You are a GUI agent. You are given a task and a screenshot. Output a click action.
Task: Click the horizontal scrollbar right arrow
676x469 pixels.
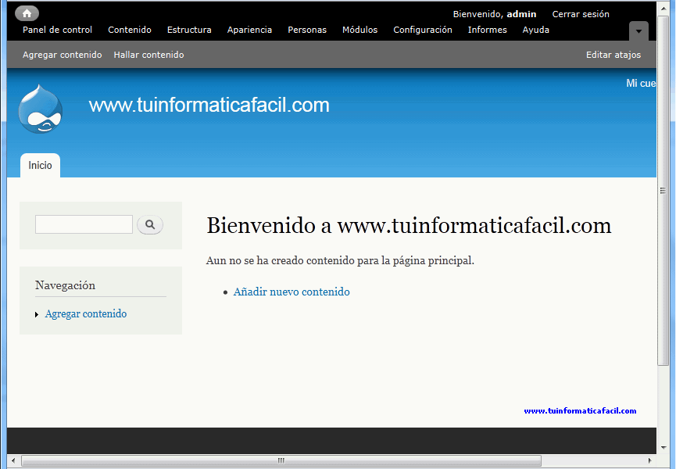pos(649,460)
